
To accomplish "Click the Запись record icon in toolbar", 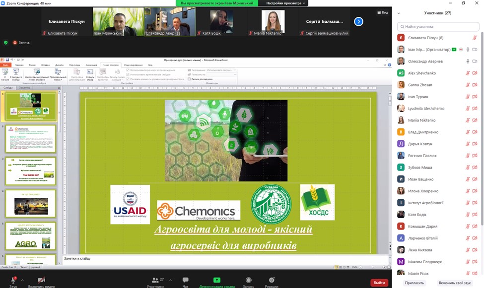I will click(248, 280).
